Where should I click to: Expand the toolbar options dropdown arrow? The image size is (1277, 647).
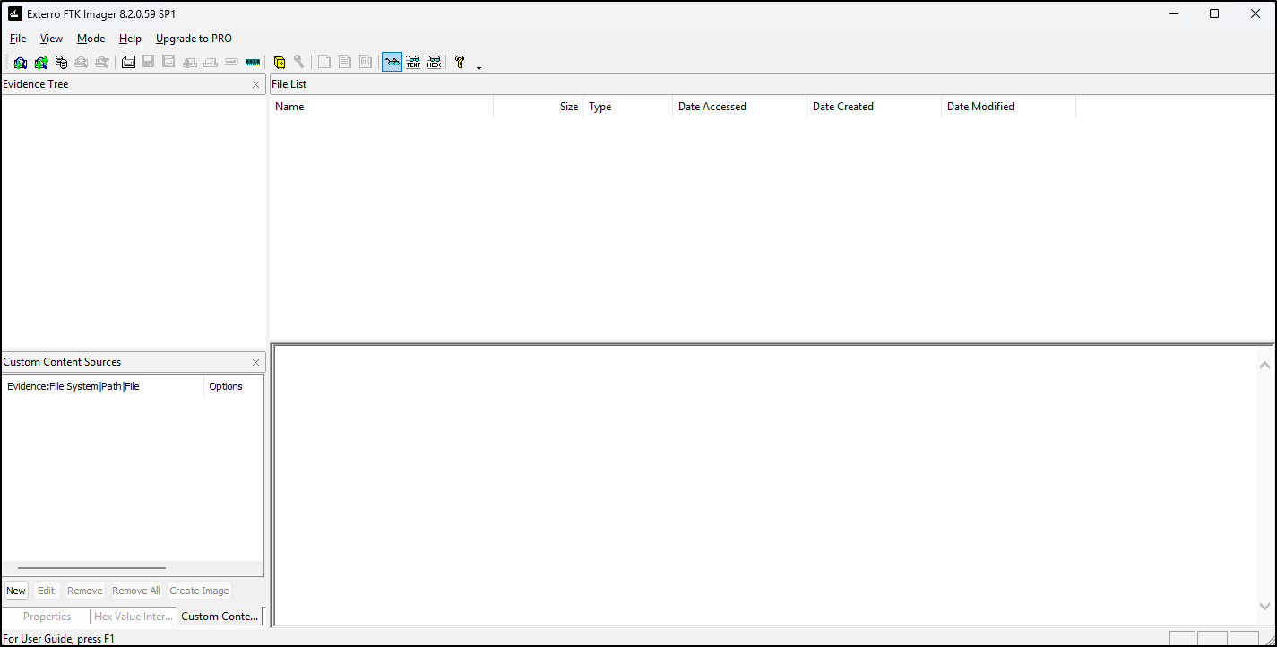pyautogui.click(x=479, y=67)
